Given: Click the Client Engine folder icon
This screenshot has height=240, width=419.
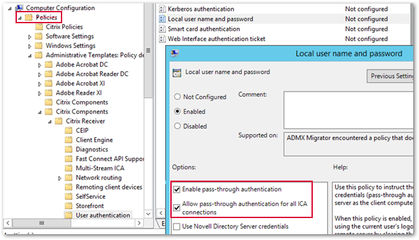Looking at the screenshot, I should tap(69, 140).
